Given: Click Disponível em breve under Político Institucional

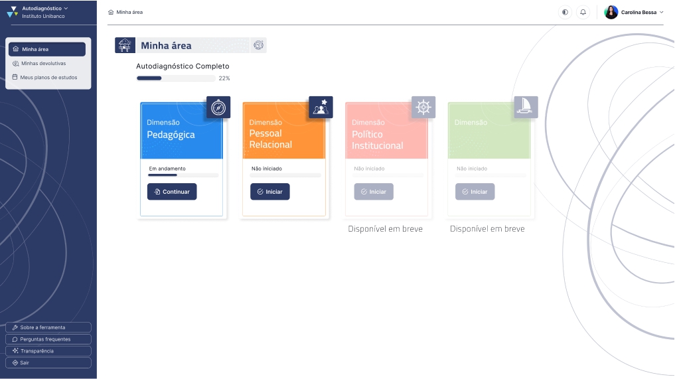Looking at the screenshot, I should (x=385, y=229).
